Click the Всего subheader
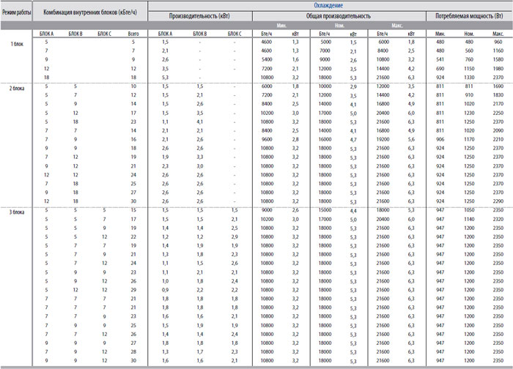 click(133, 34)
